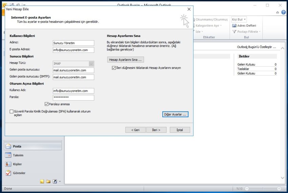Enable Güvenli Parola Kimlik Doğrulaması (SPA) checkbox
288x193 pixels.
click(12, 111)
